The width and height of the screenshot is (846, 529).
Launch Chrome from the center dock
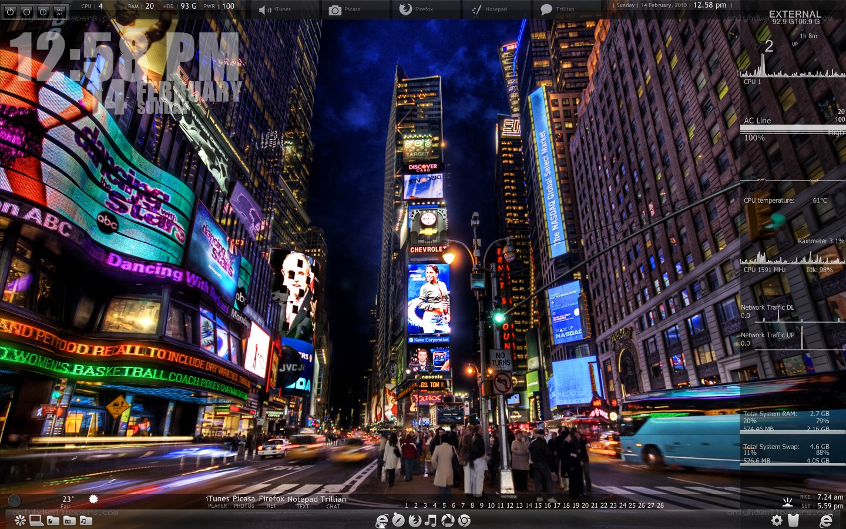tap(464, 520)
